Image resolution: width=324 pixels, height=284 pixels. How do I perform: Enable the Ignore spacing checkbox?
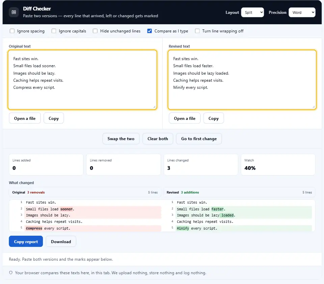[12, 31]
